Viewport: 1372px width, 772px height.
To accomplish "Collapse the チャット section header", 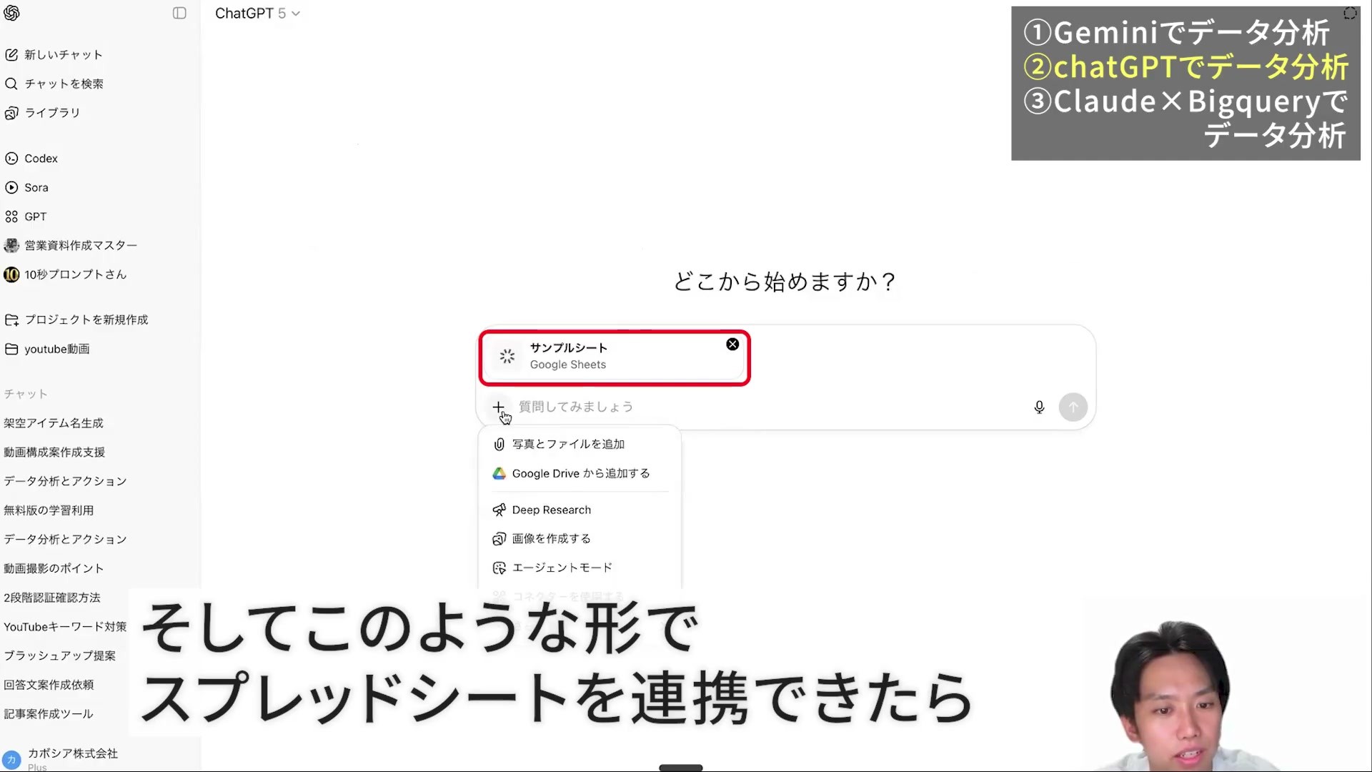I will [26, 394].
